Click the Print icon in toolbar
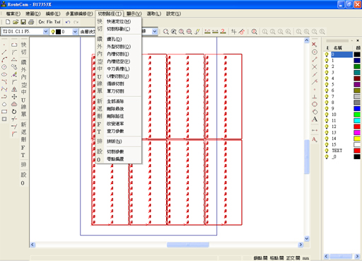This screenshot has height=261, width=362. (31, 22)
